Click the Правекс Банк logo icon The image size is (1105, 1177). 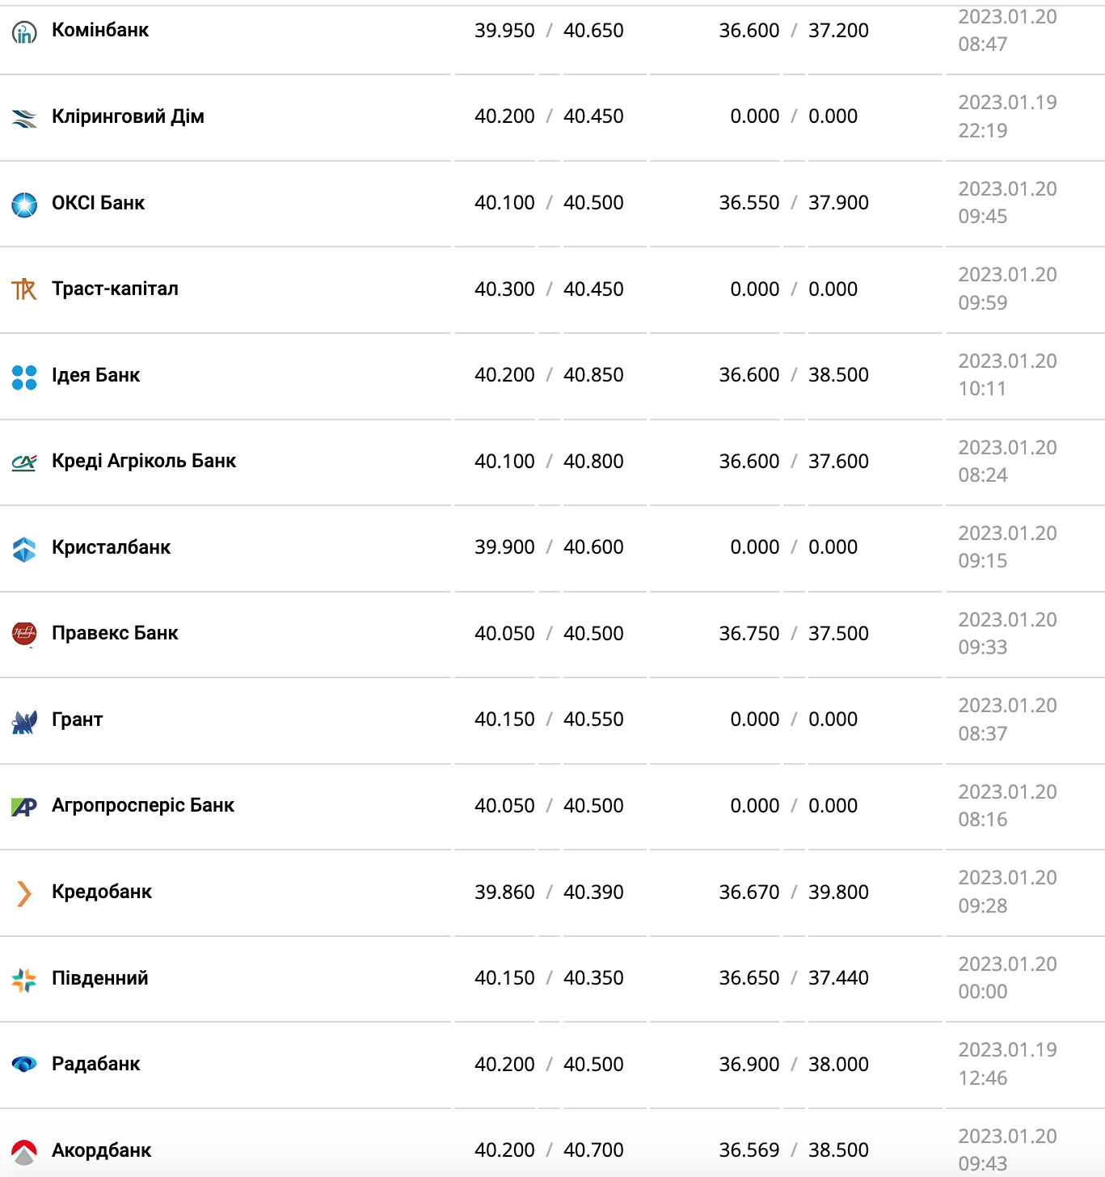coord(24,635)
